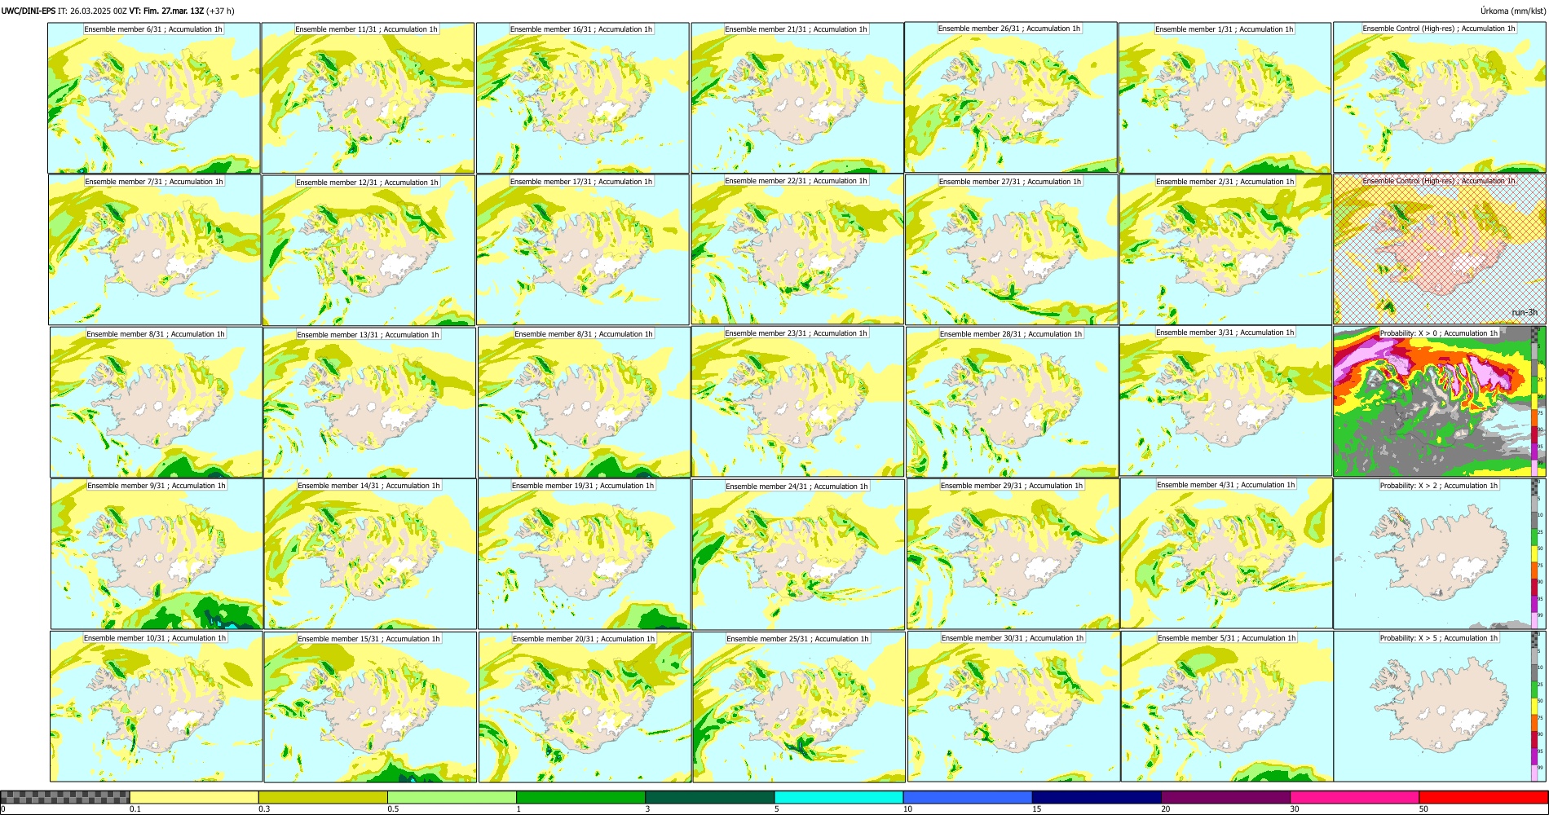Select the Ensemble member 28/31 map
This screenshot has height=815, width=1549.
click(x=1013, y=403)
